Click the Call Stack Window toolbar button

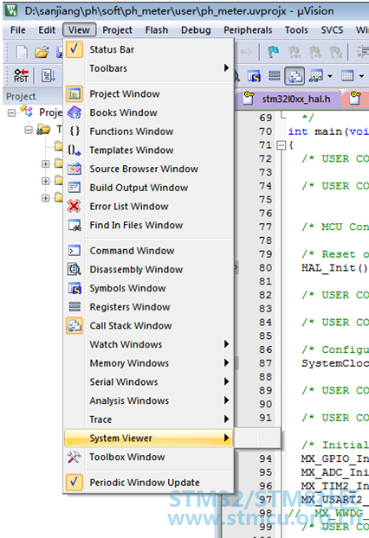click(295, 76)
